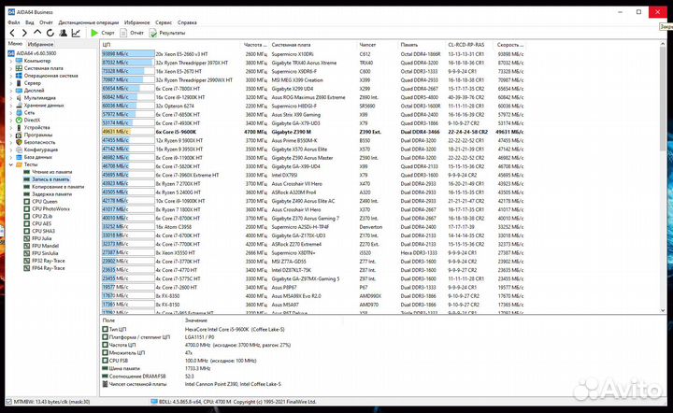This screenshot has width=673, height=413.
Task: Expand the Программы node
Action: coord(10,135)
